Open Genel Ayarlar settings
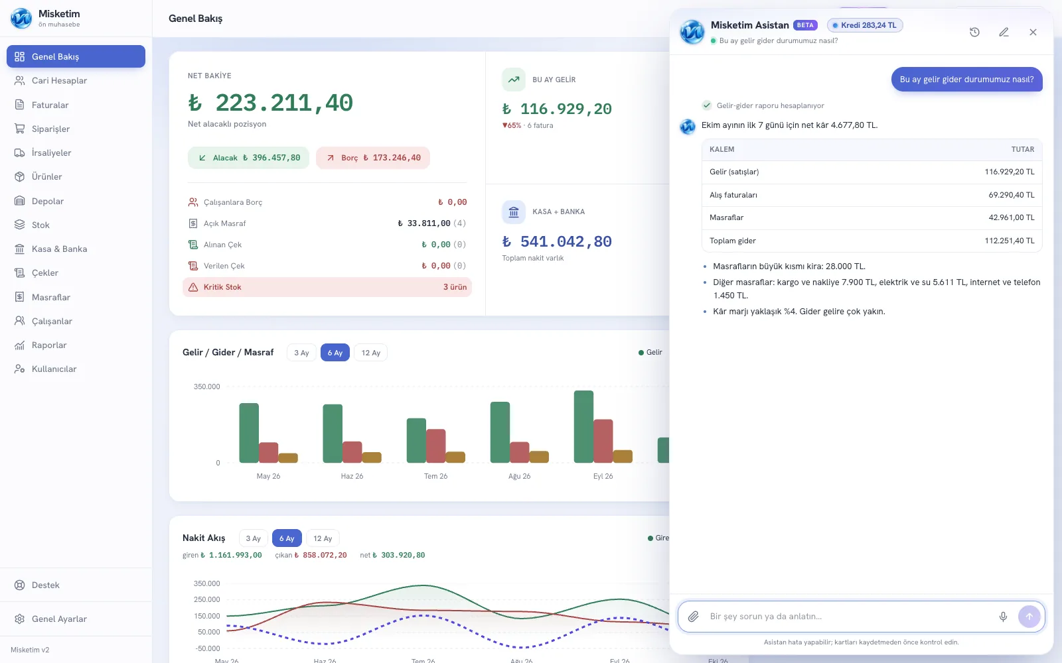 (x=76, y=619)
